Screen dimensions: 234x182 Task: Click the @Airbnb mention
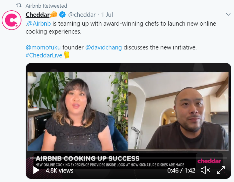pyautogui.click(x=39, y=24)
